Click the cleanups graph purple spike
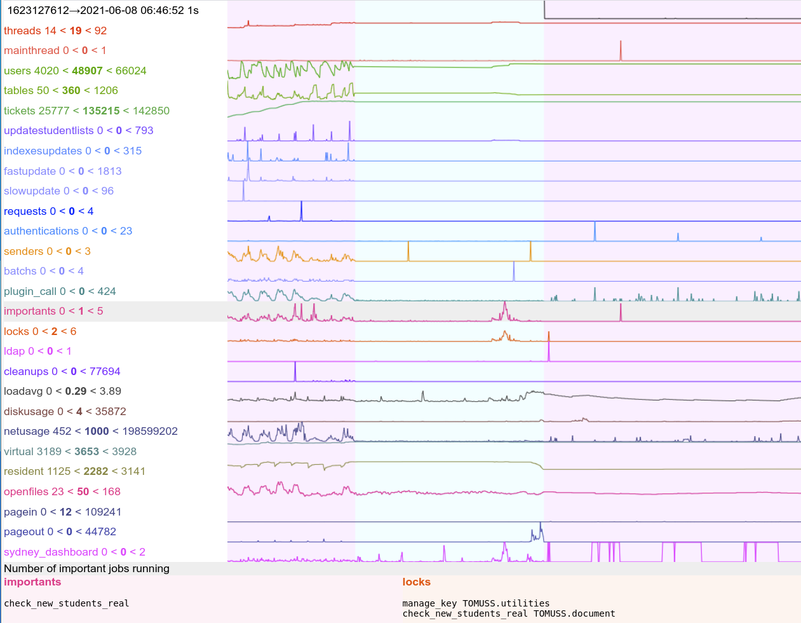The image size is (801, 623). pos(295,371)
